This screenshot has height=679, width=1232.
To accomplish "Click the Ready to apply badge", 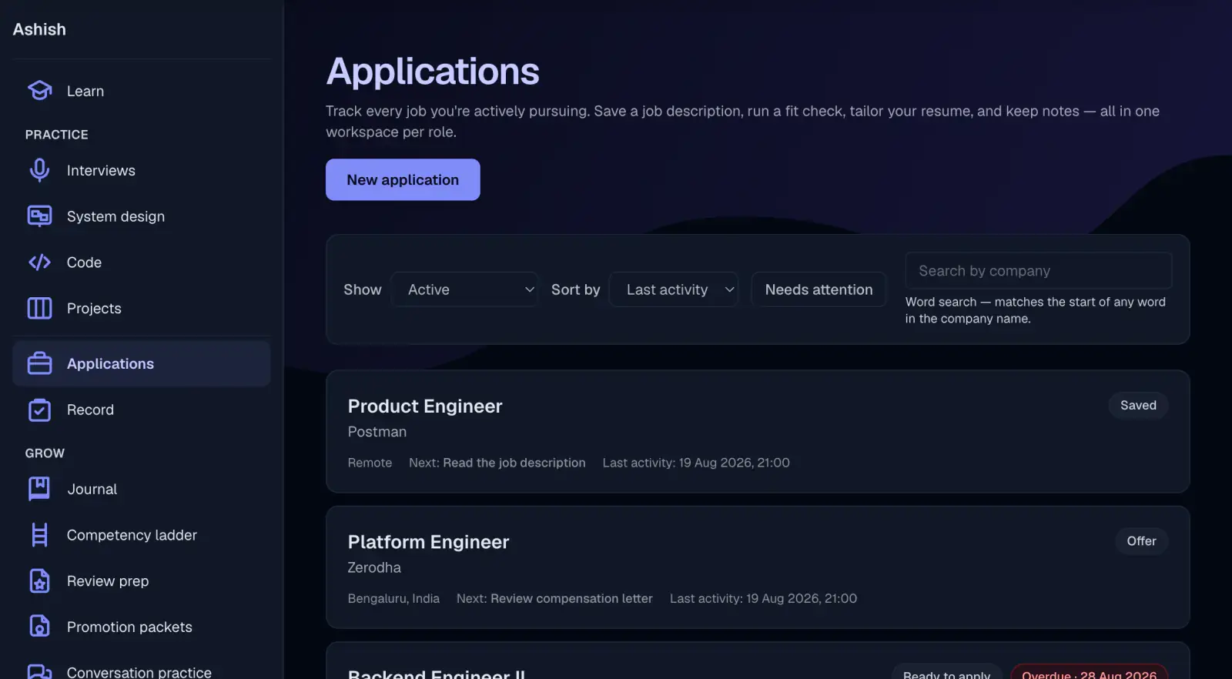I will (x=947, y=672).
